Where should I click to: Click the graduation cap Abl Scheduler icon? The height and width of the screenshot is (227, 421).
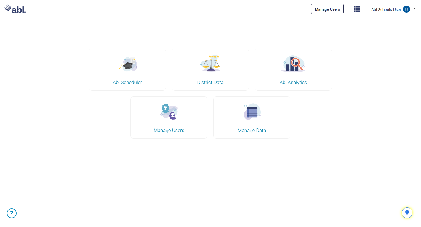coord(128,64)
